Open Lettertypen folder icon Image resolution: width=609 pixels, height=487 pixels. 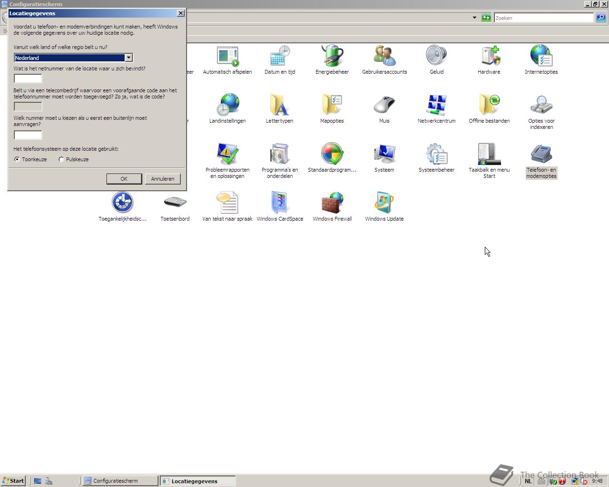click(x=280, y=105)
